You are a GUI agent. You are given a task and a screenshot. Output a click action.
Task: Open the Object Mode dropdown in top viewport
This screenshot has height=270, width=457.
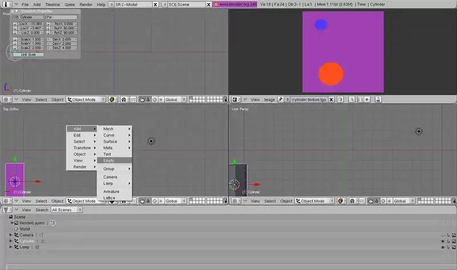[86, 99]
